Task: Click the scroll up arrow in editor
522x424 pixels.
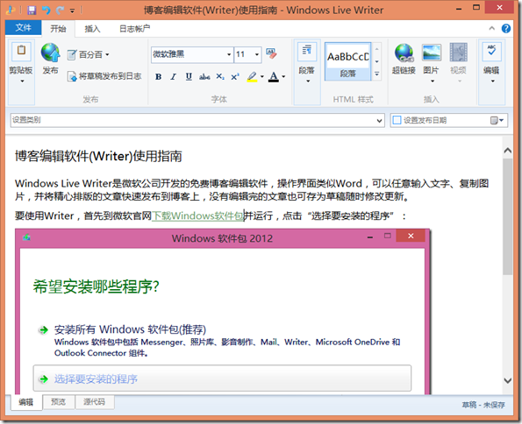Action: click(508, 151)
